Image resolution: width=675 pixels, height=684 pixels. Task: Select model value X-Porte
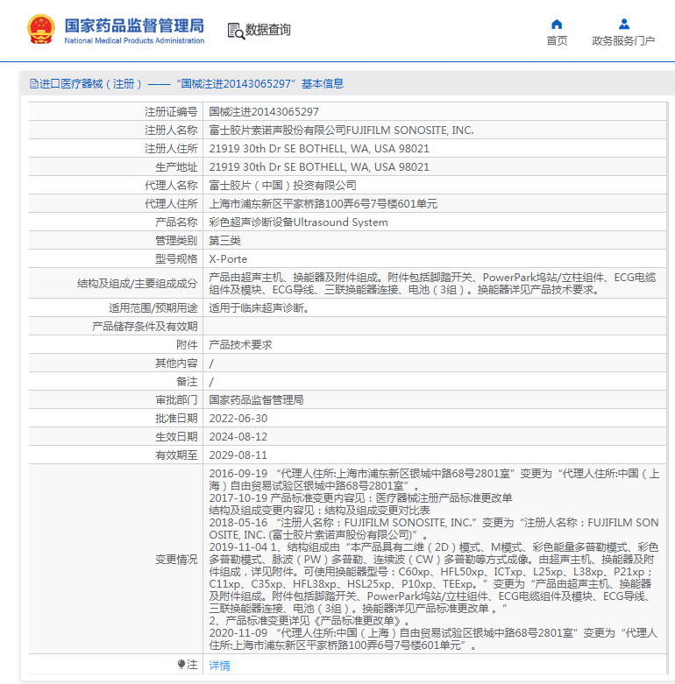click(228, 259)
